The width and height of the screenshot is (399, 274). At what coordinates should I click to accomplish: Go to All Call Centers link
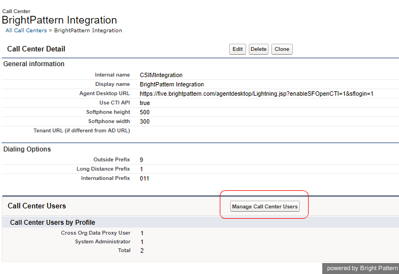pyautogui.click(x=26, y=31)
